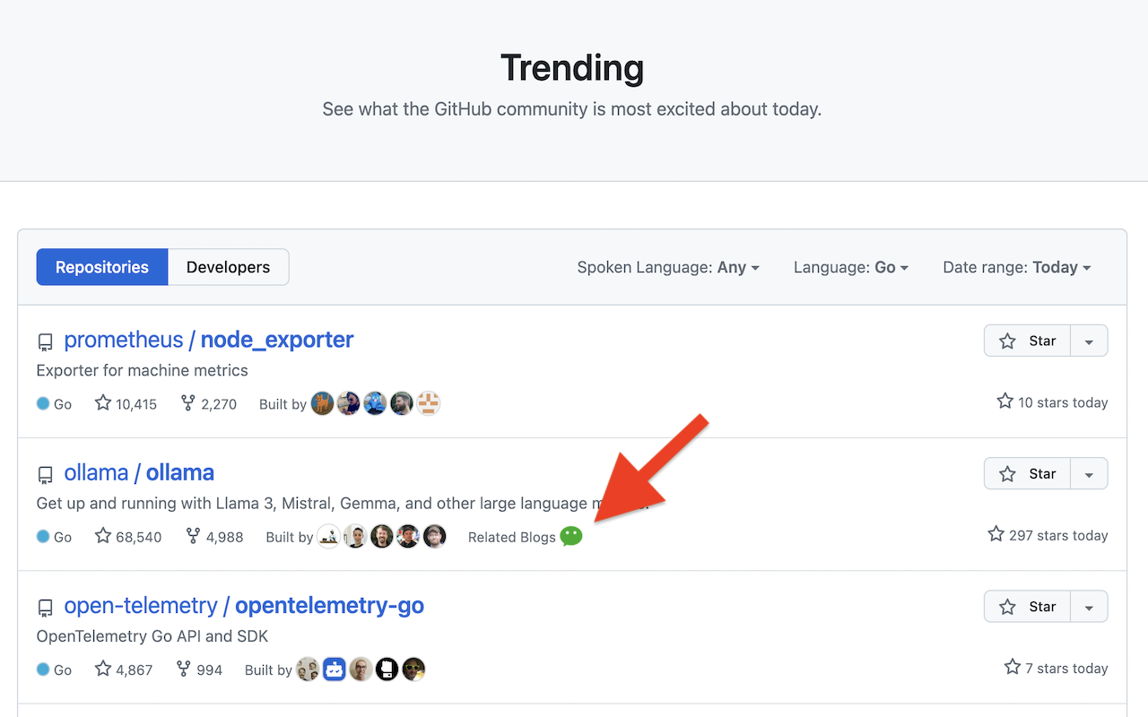Expand the star list arrow for node_exporter
The height and width of the screenshot is (717, 1148).
point(1089,341)
